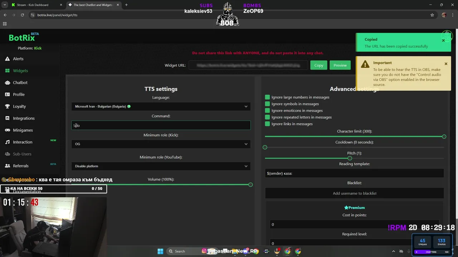458x257 pixels.
Task: Adjust the Pitch slider handle
Action: [350, 158]
